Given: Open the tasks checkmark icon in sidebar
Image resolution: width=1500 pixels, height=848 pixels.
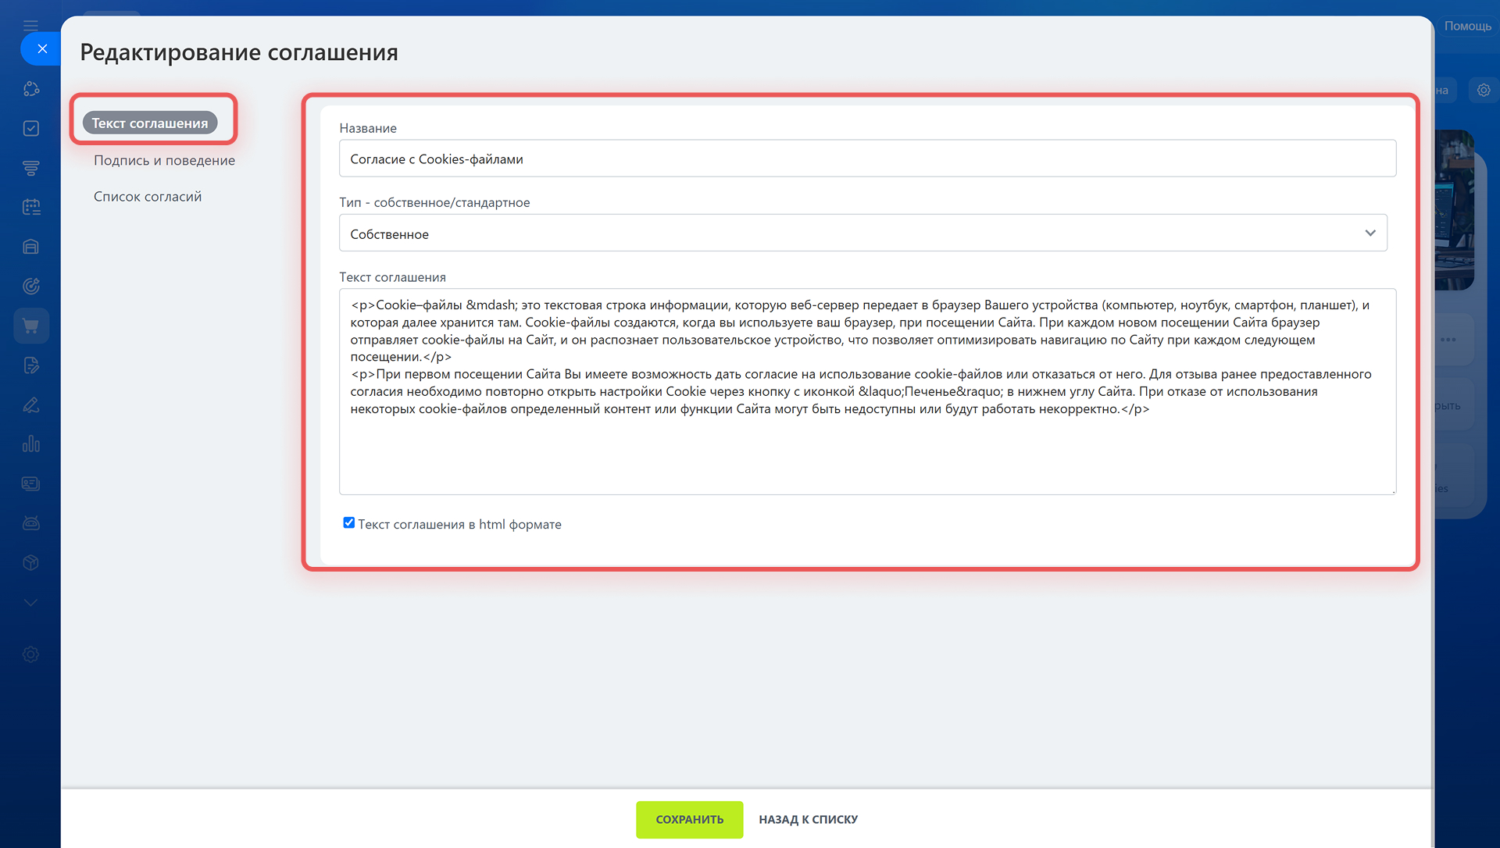Looking at the screenshot, I should (31, 128).
